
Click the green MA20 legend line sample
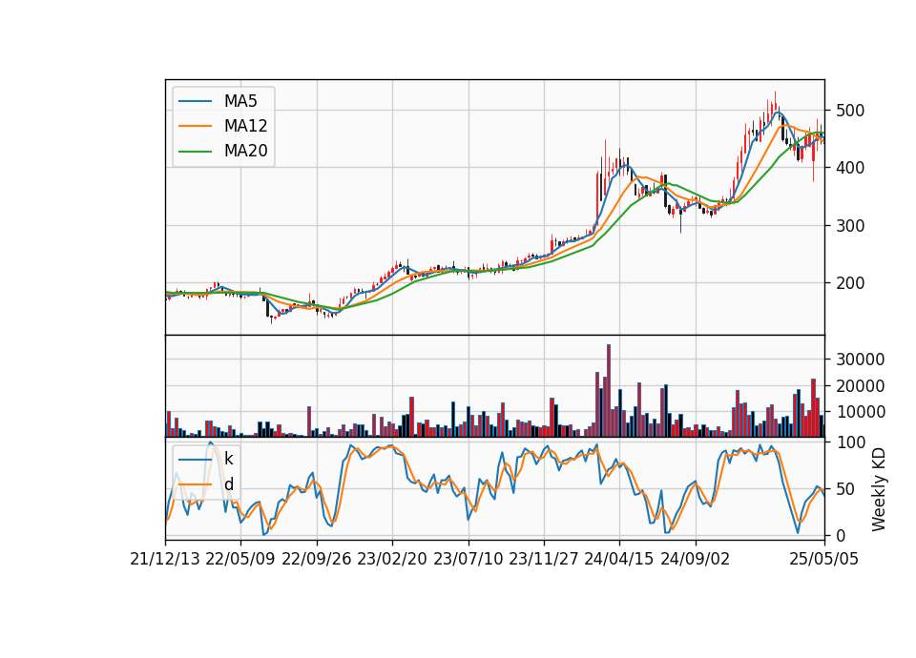click(195, 151)
